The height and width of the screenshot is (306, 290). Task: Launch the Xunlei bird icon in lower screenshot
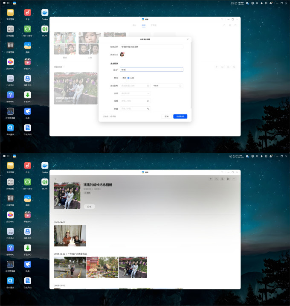pyautogui.click(x=27, y=265)
